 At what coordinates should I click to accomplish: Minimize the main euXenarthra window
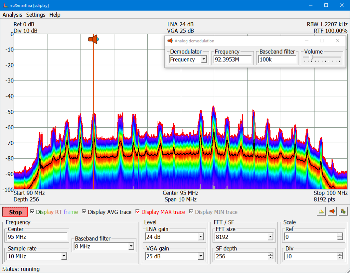coord(311,5)
